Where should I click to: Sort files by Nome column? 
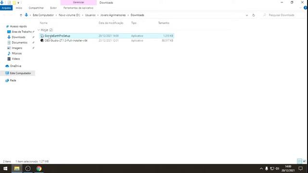44,23
